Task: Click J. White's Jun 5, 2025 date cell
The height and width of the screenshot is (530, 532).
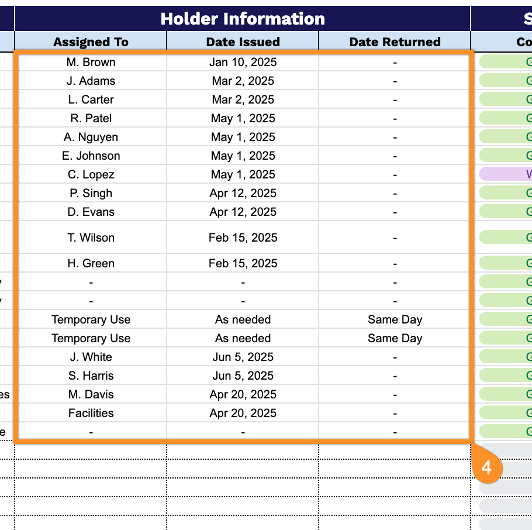Action: point(243,357)
